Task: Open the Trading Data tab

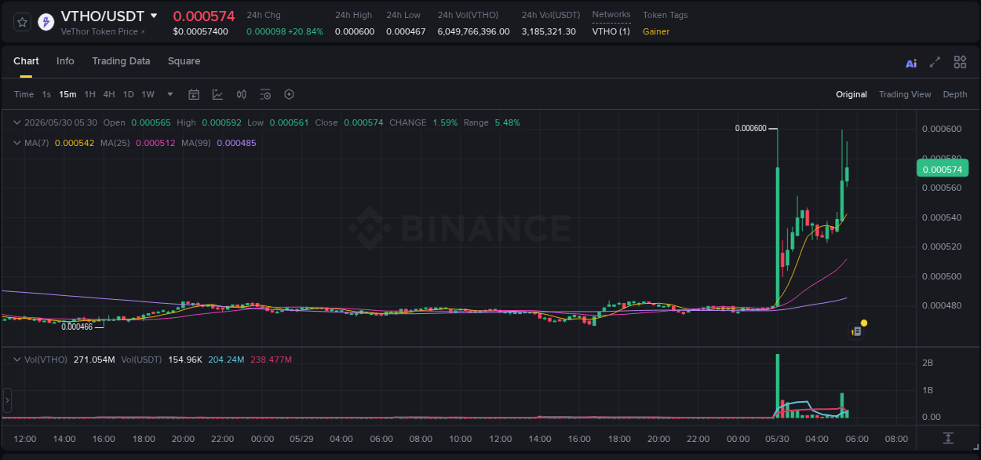Action: point(121,61)
